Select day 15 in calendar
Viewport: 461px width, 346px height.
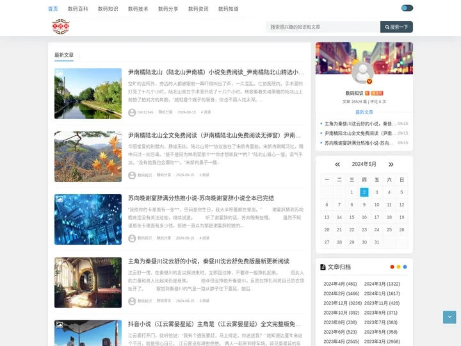tap(352, 217)
